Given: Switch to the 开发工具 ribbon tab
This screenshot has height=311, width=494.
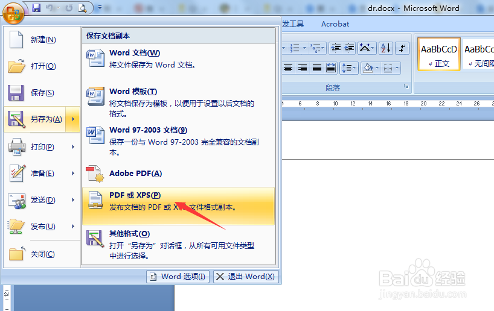Looking at the screenshot, I should coord(293,24).
